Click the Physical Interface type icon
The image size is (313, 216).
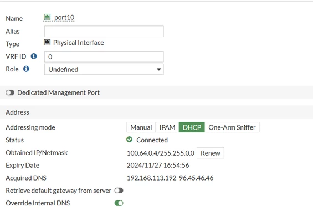click(47, 42)
